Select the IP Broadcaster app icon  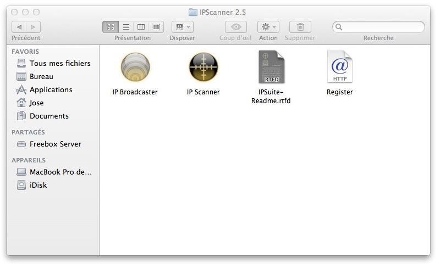(135, 67)
